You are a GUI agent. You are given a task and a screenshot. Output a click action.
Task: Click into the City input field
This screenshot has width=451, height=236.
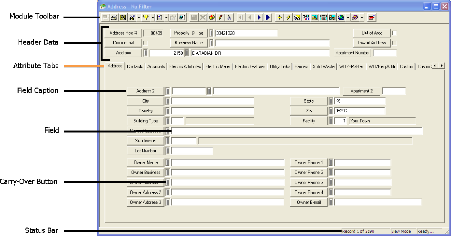(213, 101)
